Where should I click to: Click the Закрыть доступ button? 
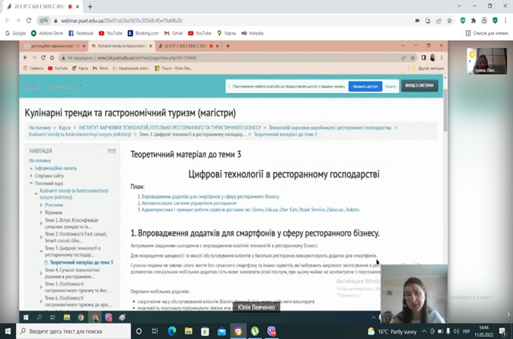(365, 86)
